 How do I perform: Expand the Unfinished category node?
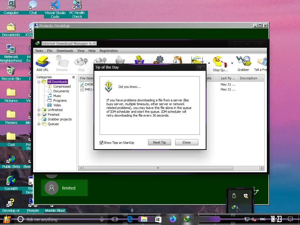coord(39,110)
